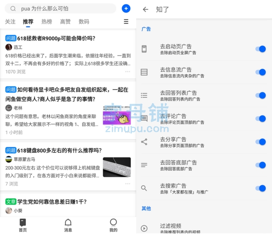The width and height of the screenshot is (272, 234).
Task: Click 草原蒙古马 author avatar
Action: tap(9, 159)
